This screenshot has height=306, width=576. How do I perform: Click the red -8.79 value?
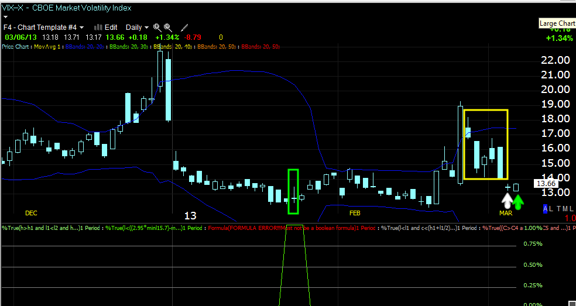pos(192,37)
